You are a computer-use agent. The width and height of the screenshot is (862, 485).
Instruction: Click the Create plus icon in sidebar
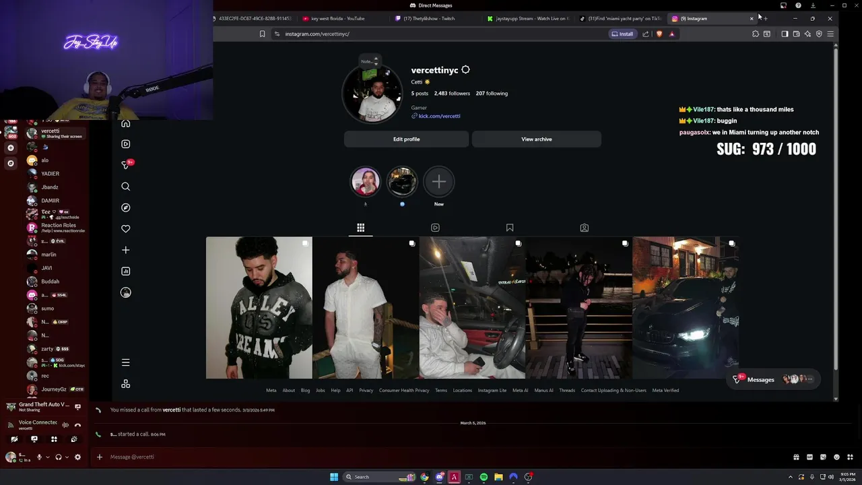coord(125,250)
